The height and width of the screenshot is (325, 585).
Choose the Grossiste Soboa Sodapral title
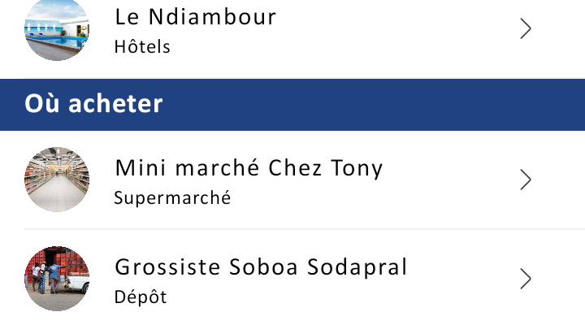tap(261, 266)
